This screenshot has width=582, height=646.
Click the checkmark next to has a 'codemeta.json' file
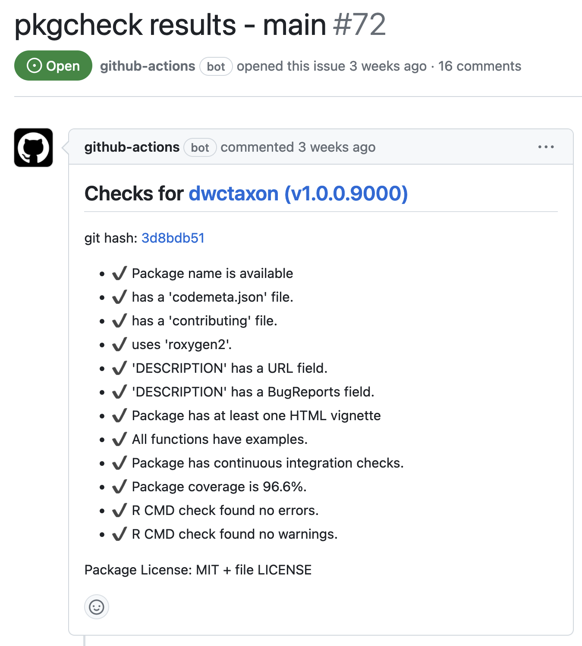coord(119,296)
